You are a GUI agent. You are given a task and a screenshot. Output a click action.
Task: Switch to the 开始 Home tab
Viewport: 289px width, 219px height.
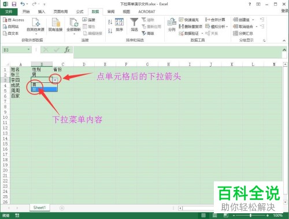click(26, 12)
